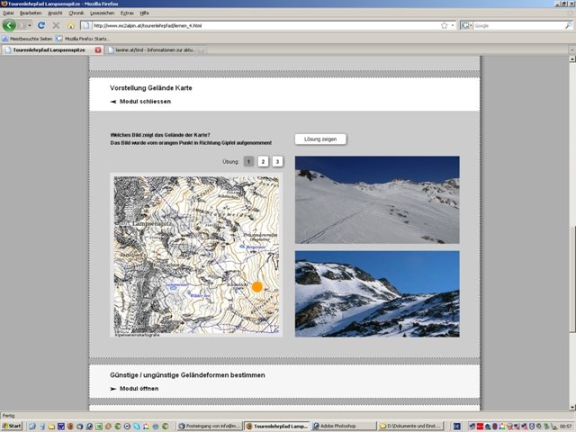The height and width of the screenshot is (432, 576).
Task: Switch to exercise 3
Action: point(277,161)
